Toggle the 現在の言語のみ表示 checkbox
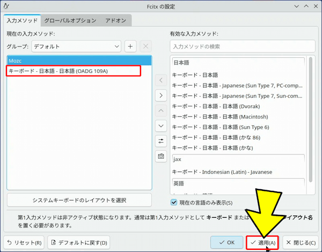Viewport: 322px width, 252px height. (x=174, y=202)
